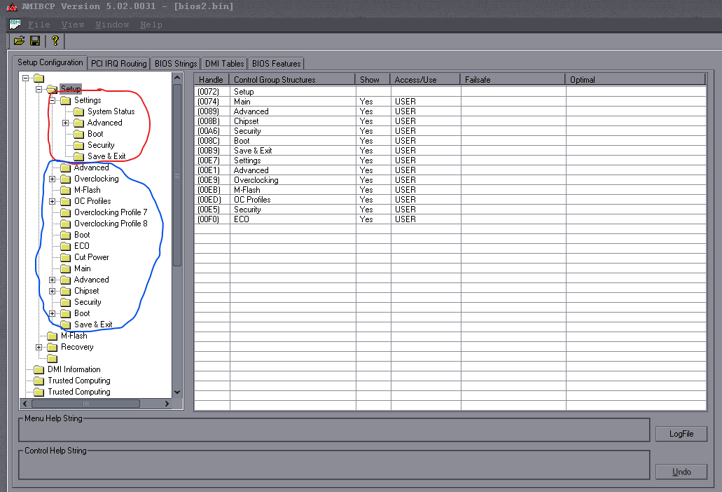This screenshot has width=722, height=492.
Task: Click the tree's scroll up arrow
Action: (x=177, y=78)
